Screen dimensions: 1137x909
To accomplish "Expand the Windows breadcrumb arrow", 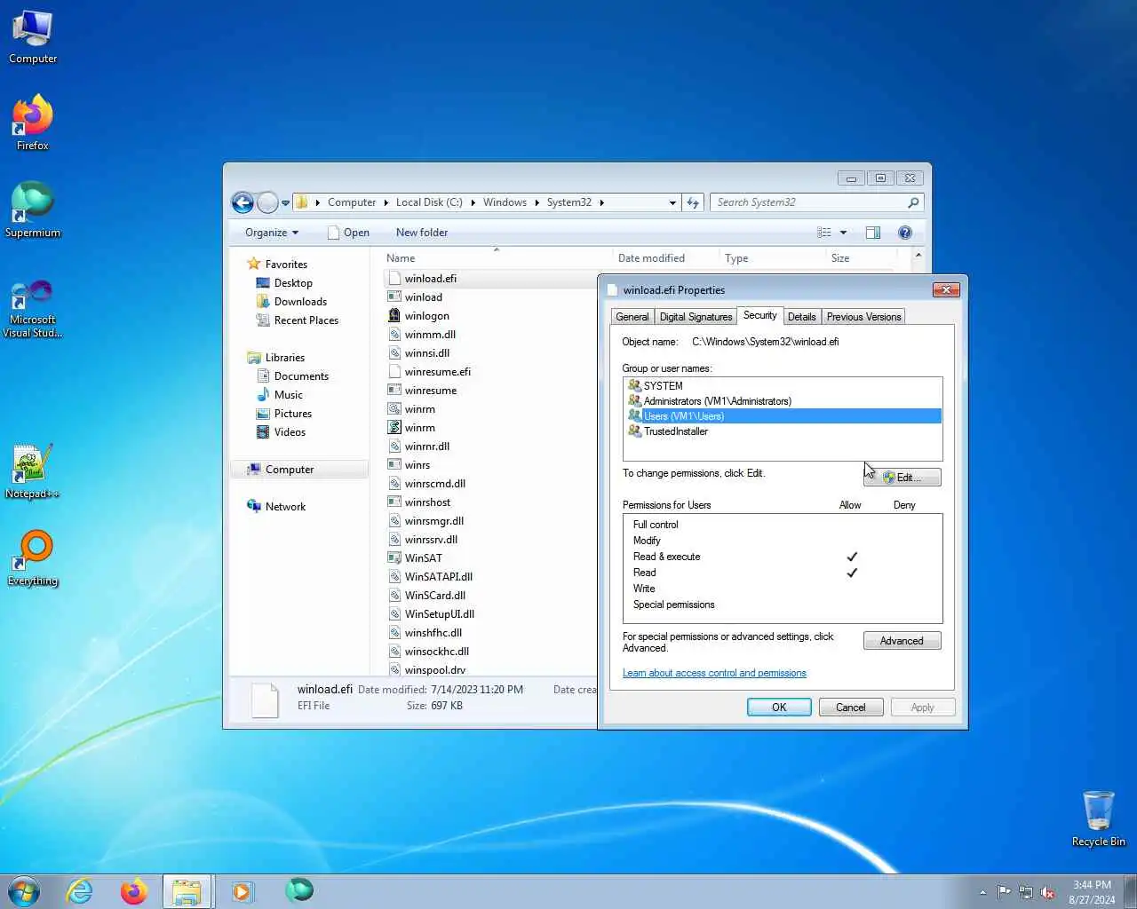I will point(537,202).
